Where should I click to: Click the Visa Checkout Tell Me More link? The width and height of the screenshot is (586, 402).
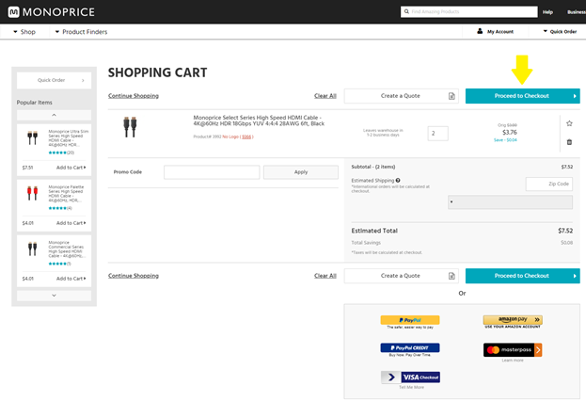411,388
